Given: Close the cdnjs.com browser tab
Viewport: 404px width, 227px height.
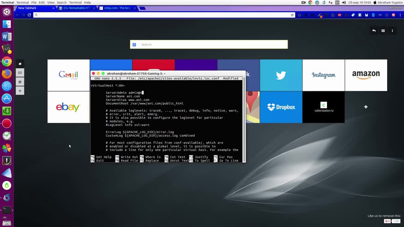Looking at the screenshot, I should coord(135,8).
